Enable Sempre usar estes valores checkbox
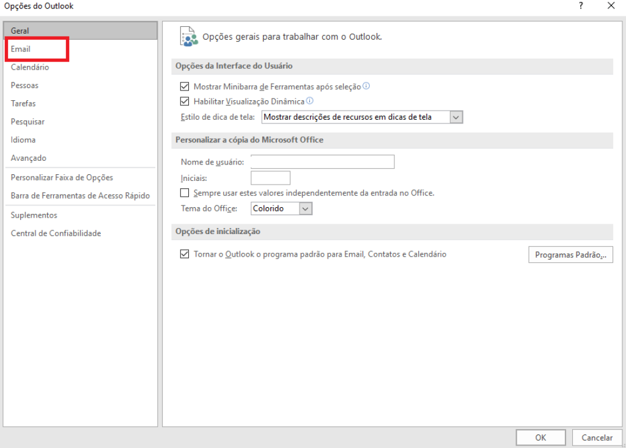Image resolution: width=626 pixels, height=448 pixels. point(185,193)
